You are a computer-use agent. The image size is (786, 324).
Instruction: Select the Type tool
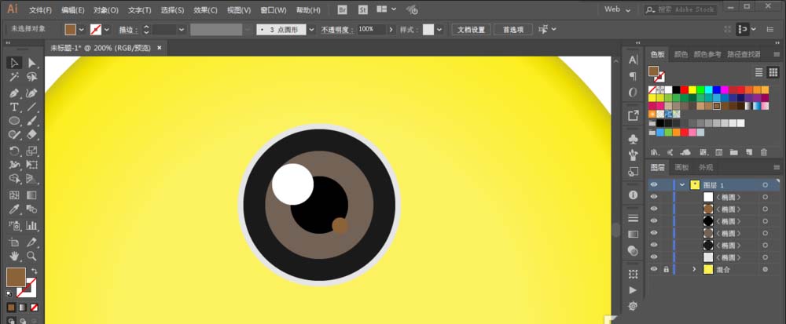[14, 107]
